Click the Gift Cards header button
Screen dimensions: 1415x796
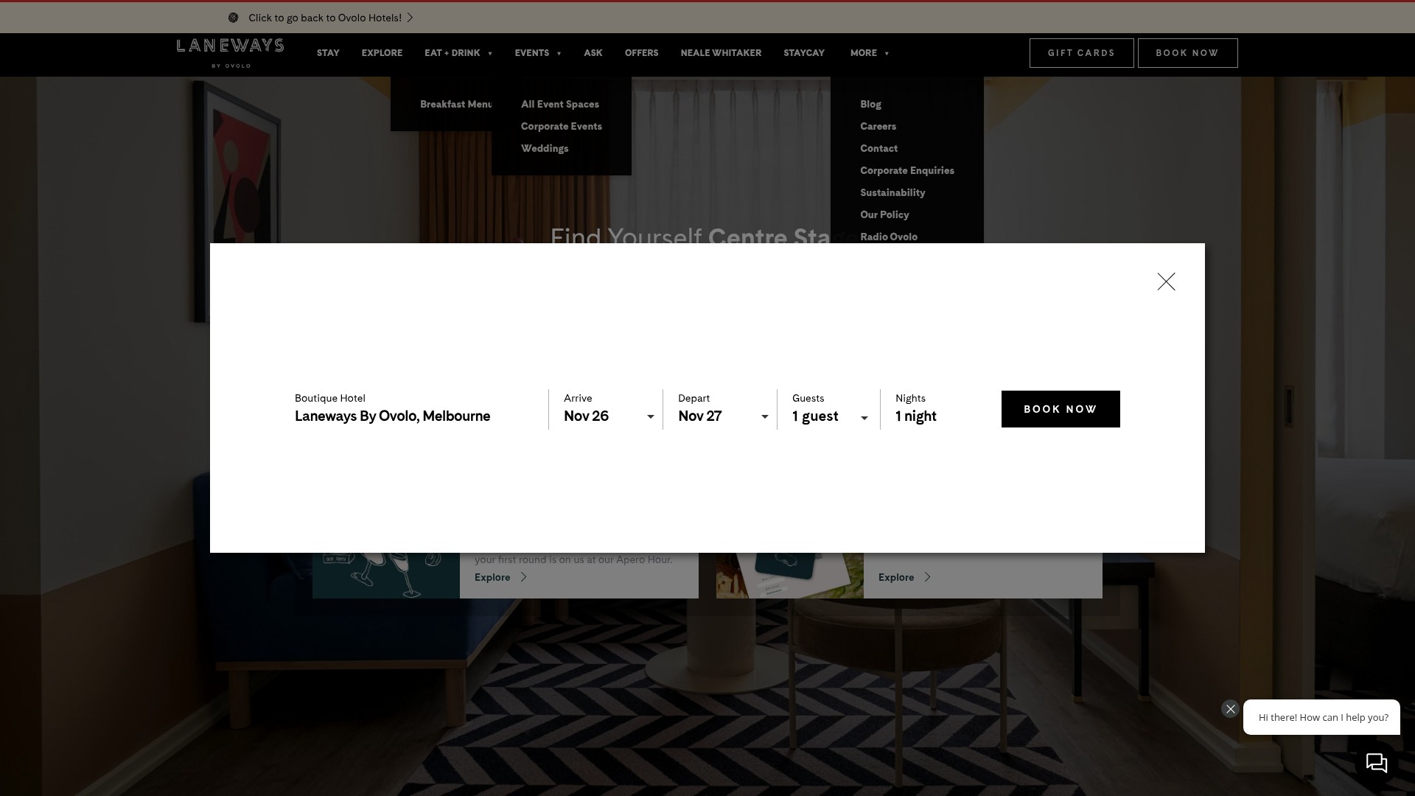coord(1081,53)
